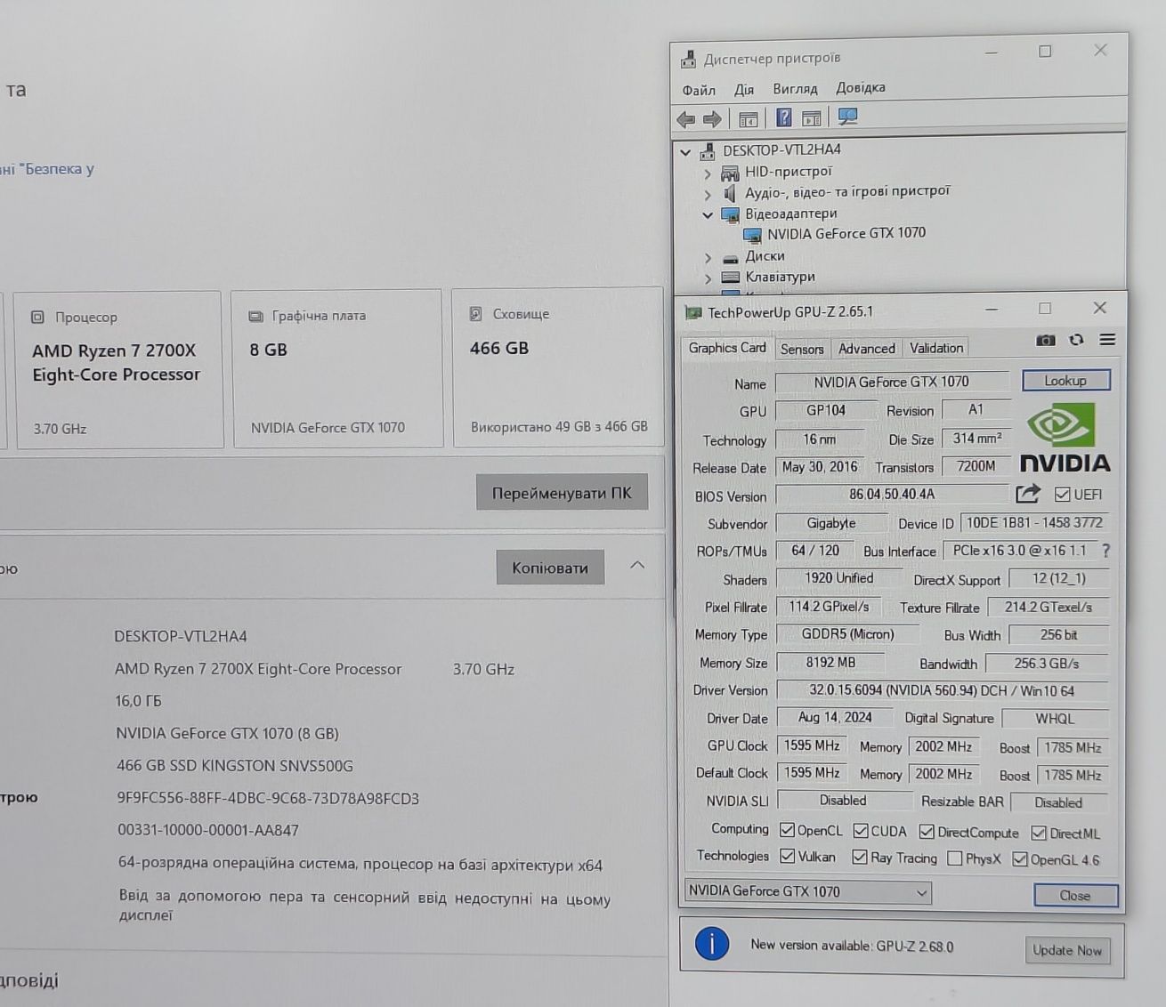Click the Driver Version field

pyautogui.click(x=942, y=690)
